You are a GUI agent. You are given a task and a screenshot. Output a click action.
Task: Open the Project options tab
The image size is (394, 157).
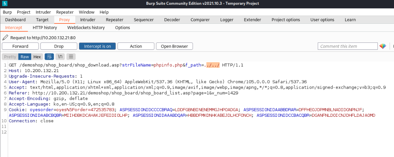tap(286, 20)
